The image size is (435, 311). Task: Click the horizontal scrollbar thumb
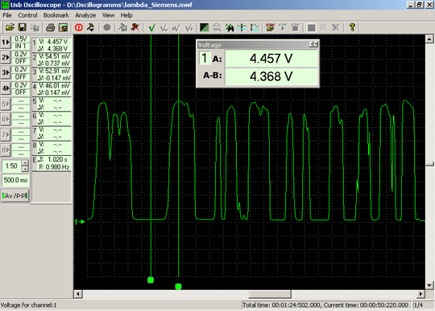coord(270,294)
